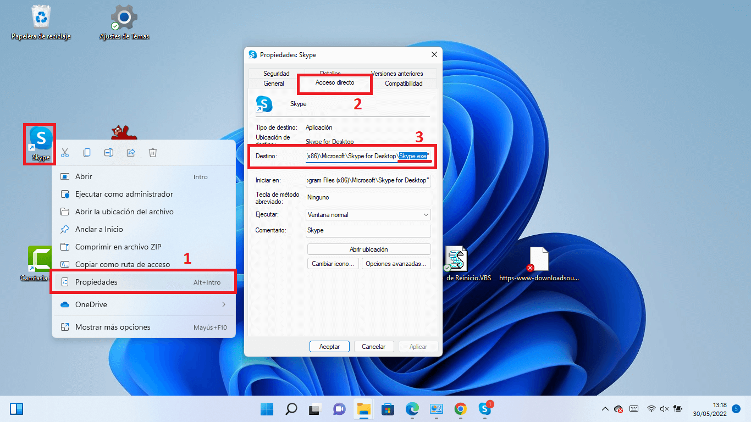The height and width of the screenshot is (422, 751).
Task: Click the Cancelar button
Action: [x=374, y=347]
